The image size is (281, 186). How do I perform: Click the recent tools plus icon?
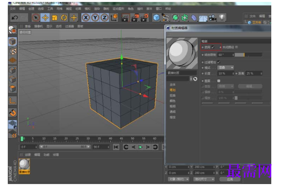point(74,17)
